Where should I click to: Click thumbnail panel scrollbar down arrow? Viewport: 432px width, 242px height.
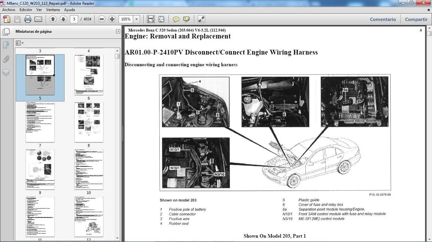click(117, 238)
